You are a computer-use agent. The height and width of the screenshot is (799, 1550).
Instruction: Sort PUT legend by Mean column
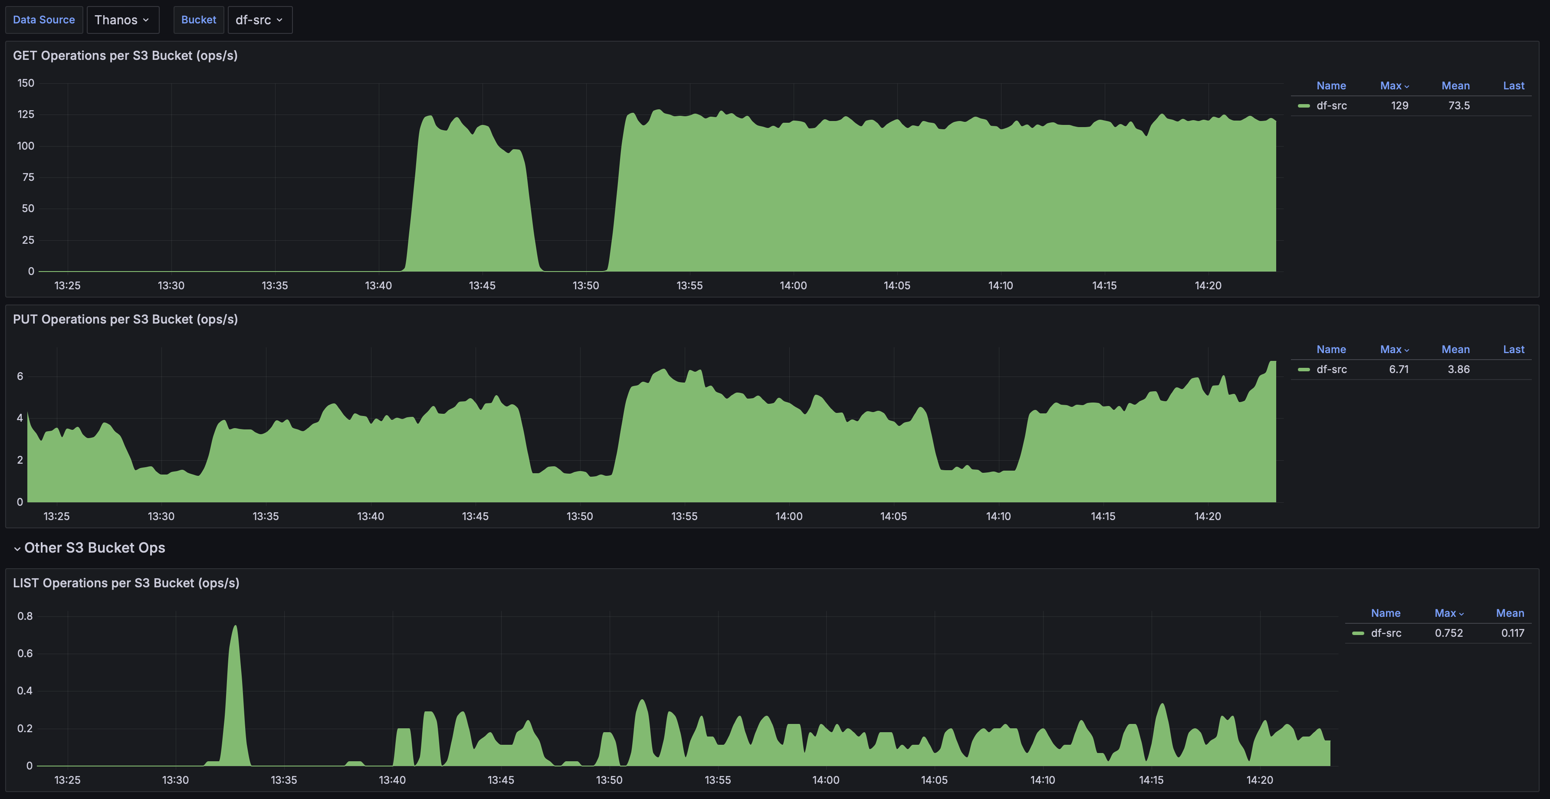tap(1455, 350)
